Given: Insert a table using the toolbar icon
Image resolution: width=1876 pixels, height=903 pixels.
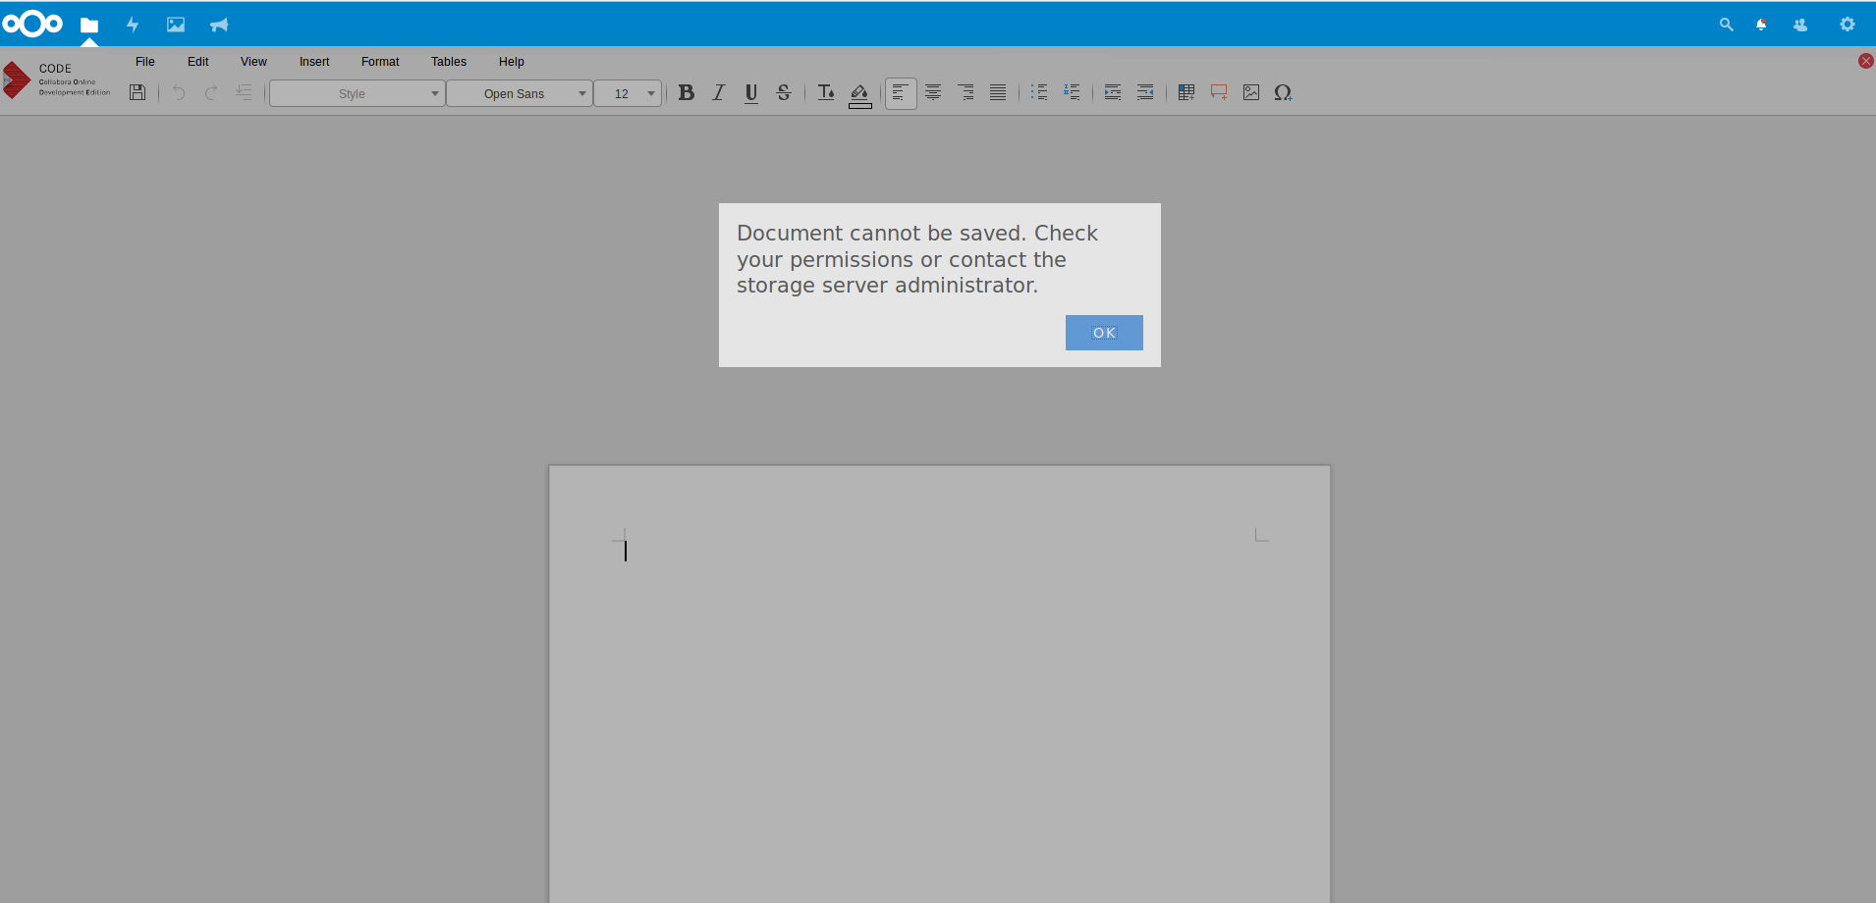Looking at the screenshot, I should [x=1186, y=92].
